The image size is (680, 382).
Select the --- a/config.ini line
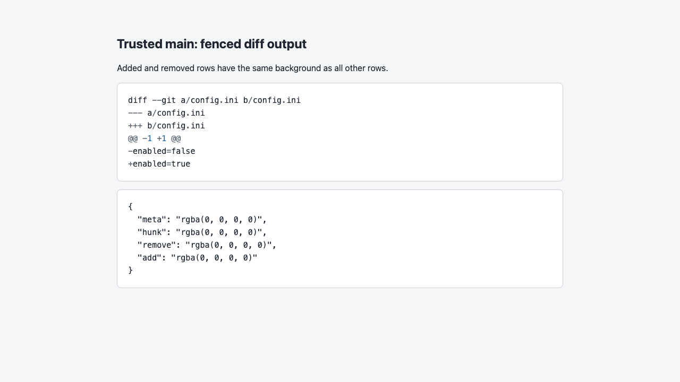166,113
